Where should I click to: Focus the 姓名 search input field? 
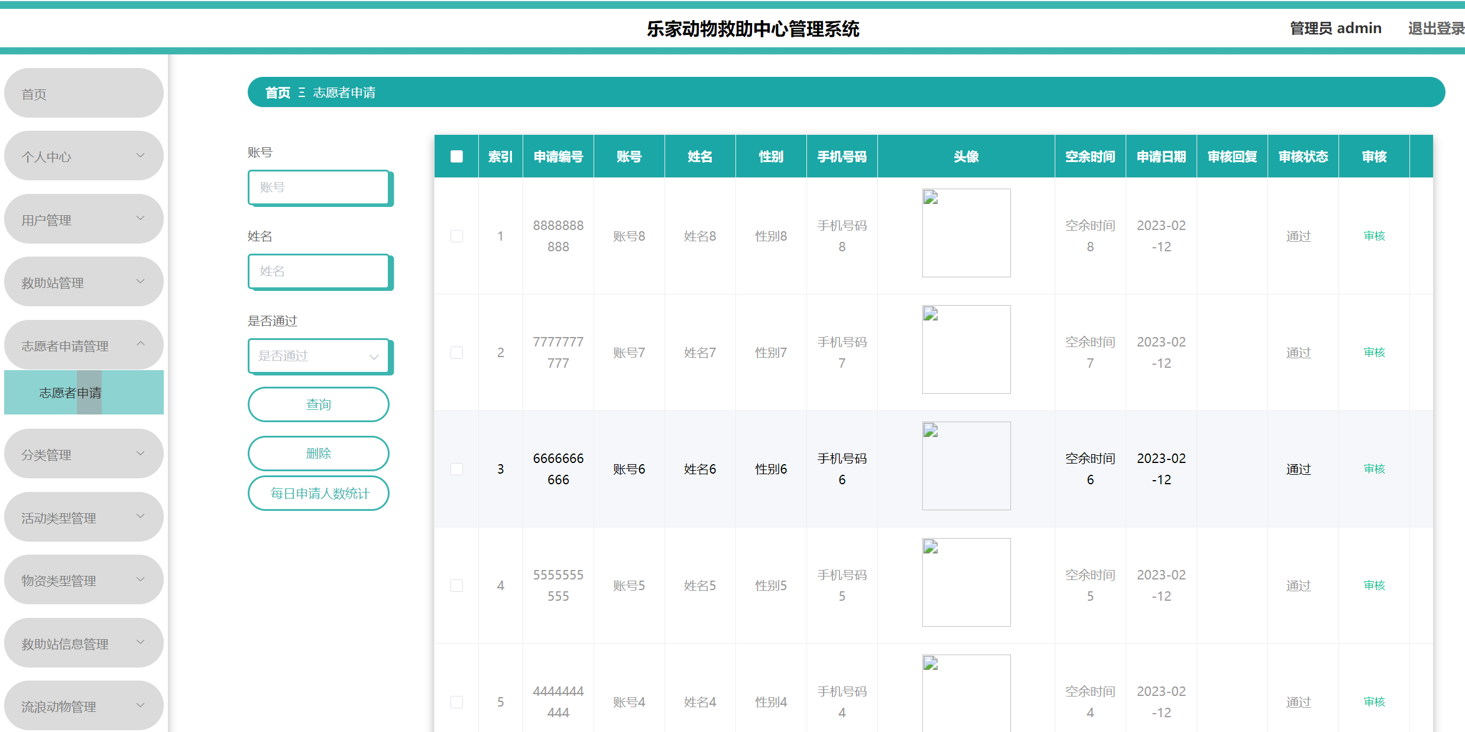(319, 271)
